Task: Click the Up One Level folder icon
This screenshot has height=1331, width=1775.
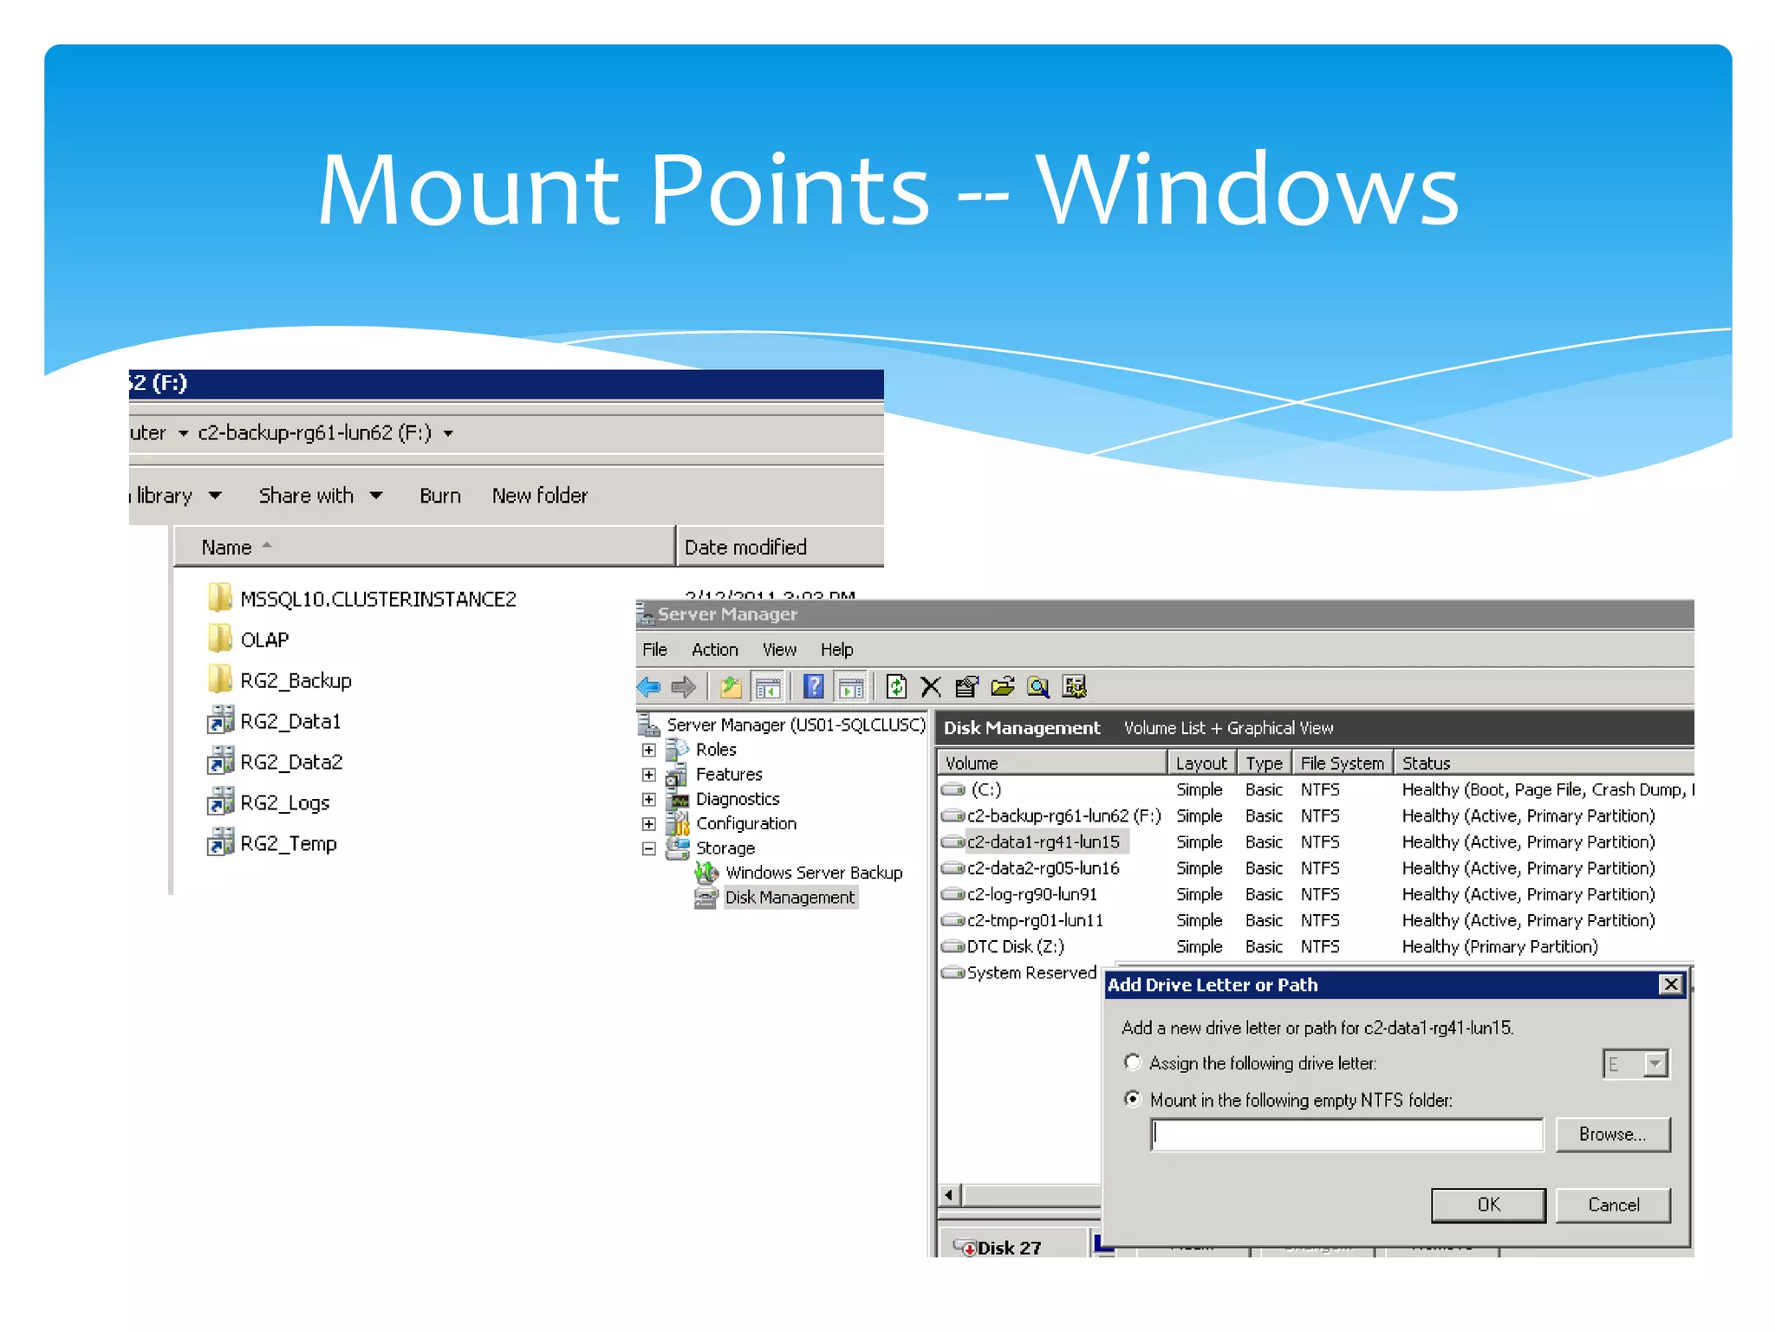Action: click(x=731, y=687)
